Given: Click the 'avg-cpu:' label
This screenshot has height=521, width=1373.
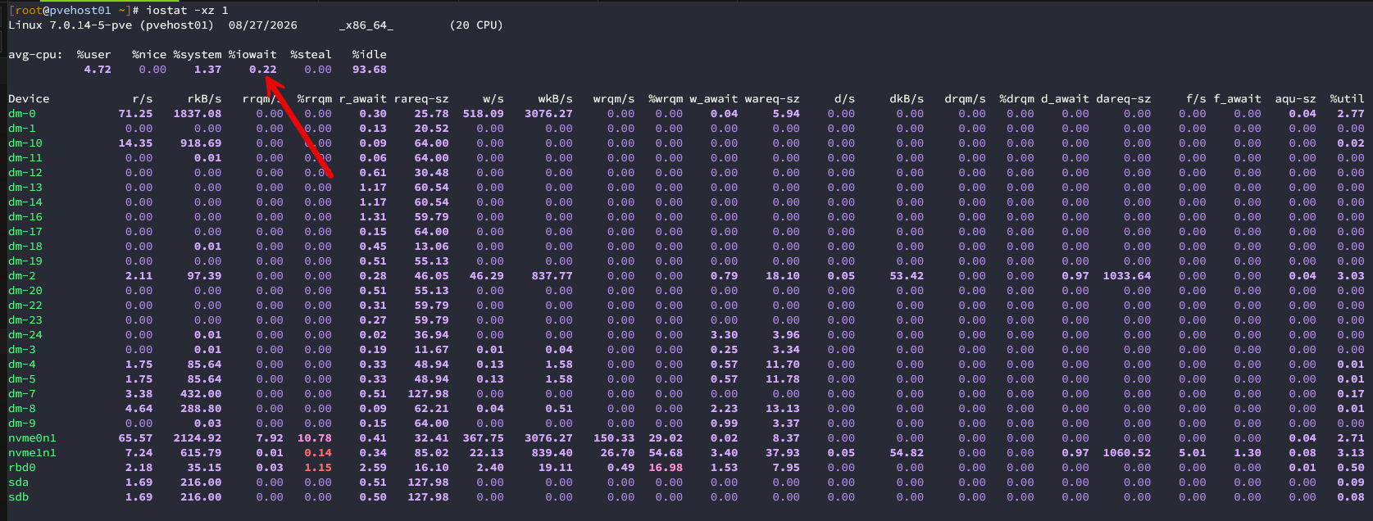Looking at the screenshot, I should (35, 55).
